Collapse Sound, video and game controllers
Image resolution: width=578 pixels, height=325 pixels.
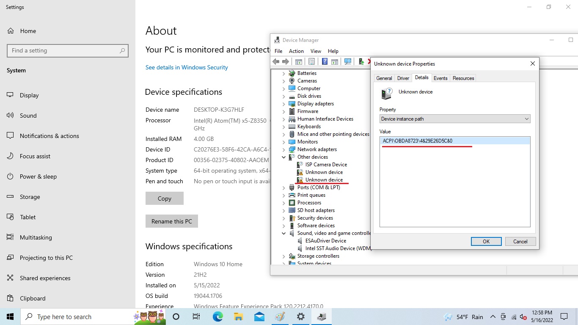point(284,233)
